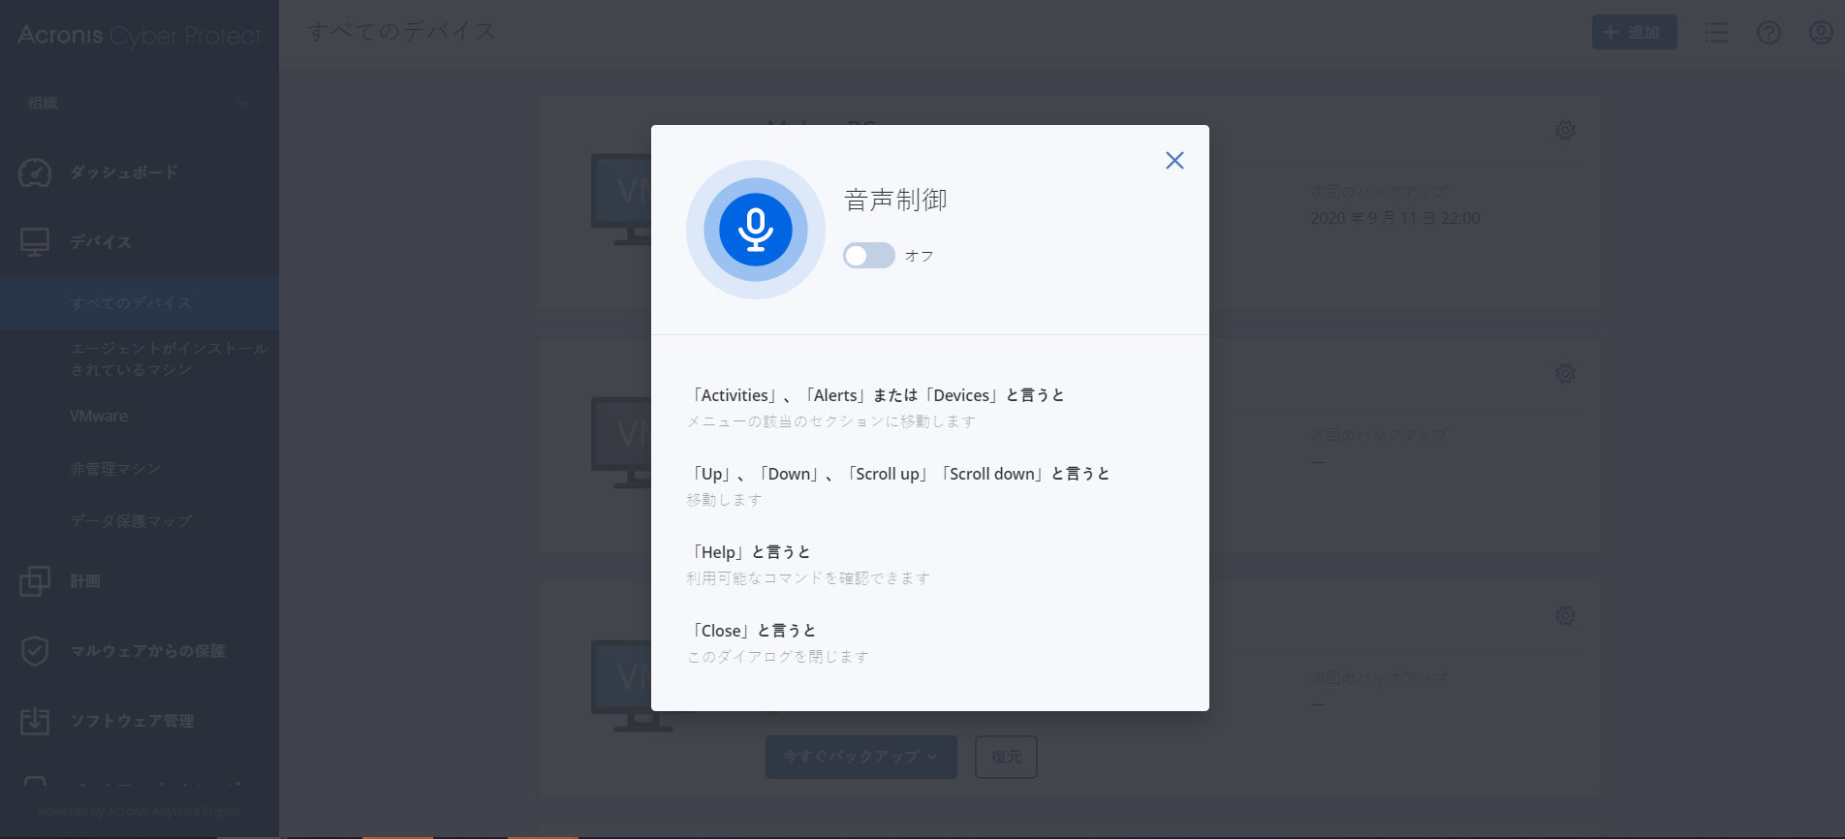Click the 追加 add button

click(x=1634, y=33)
